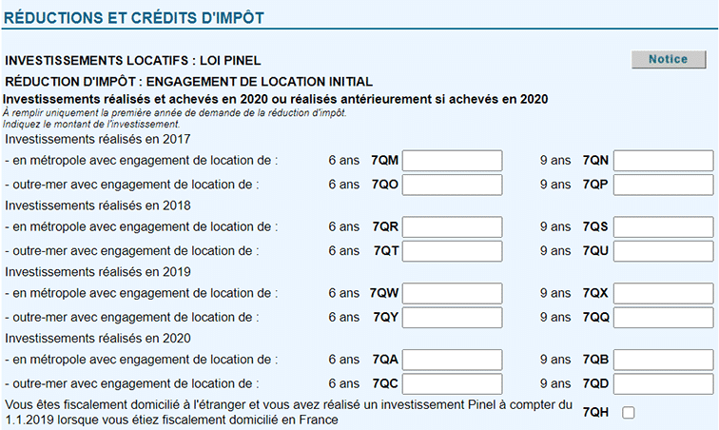This screenshot has width=719, height=430.
Task: Select the 7QC input box
Action: pos(452,382)
